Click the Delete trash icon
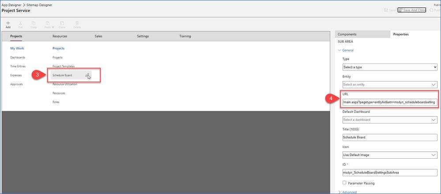441x194 pixels. coord(77,22)
